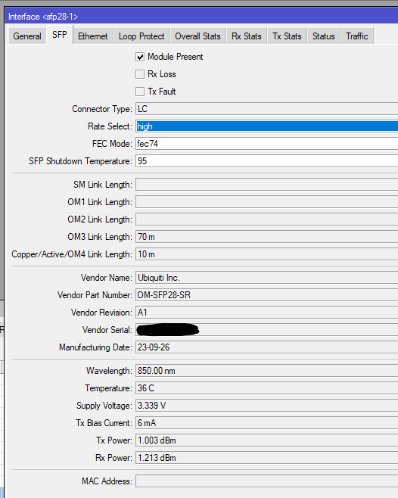Toggle the Module Present checkbox
398x498 pixels.
(x=140, y=57)
